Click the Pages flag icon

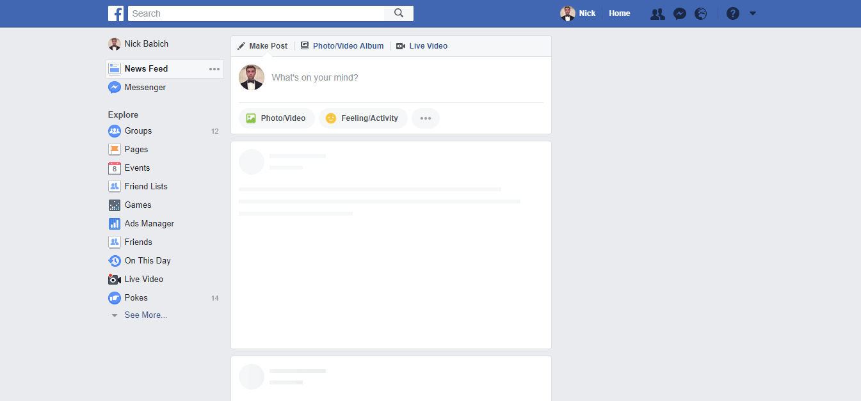(x=115, y=150)
